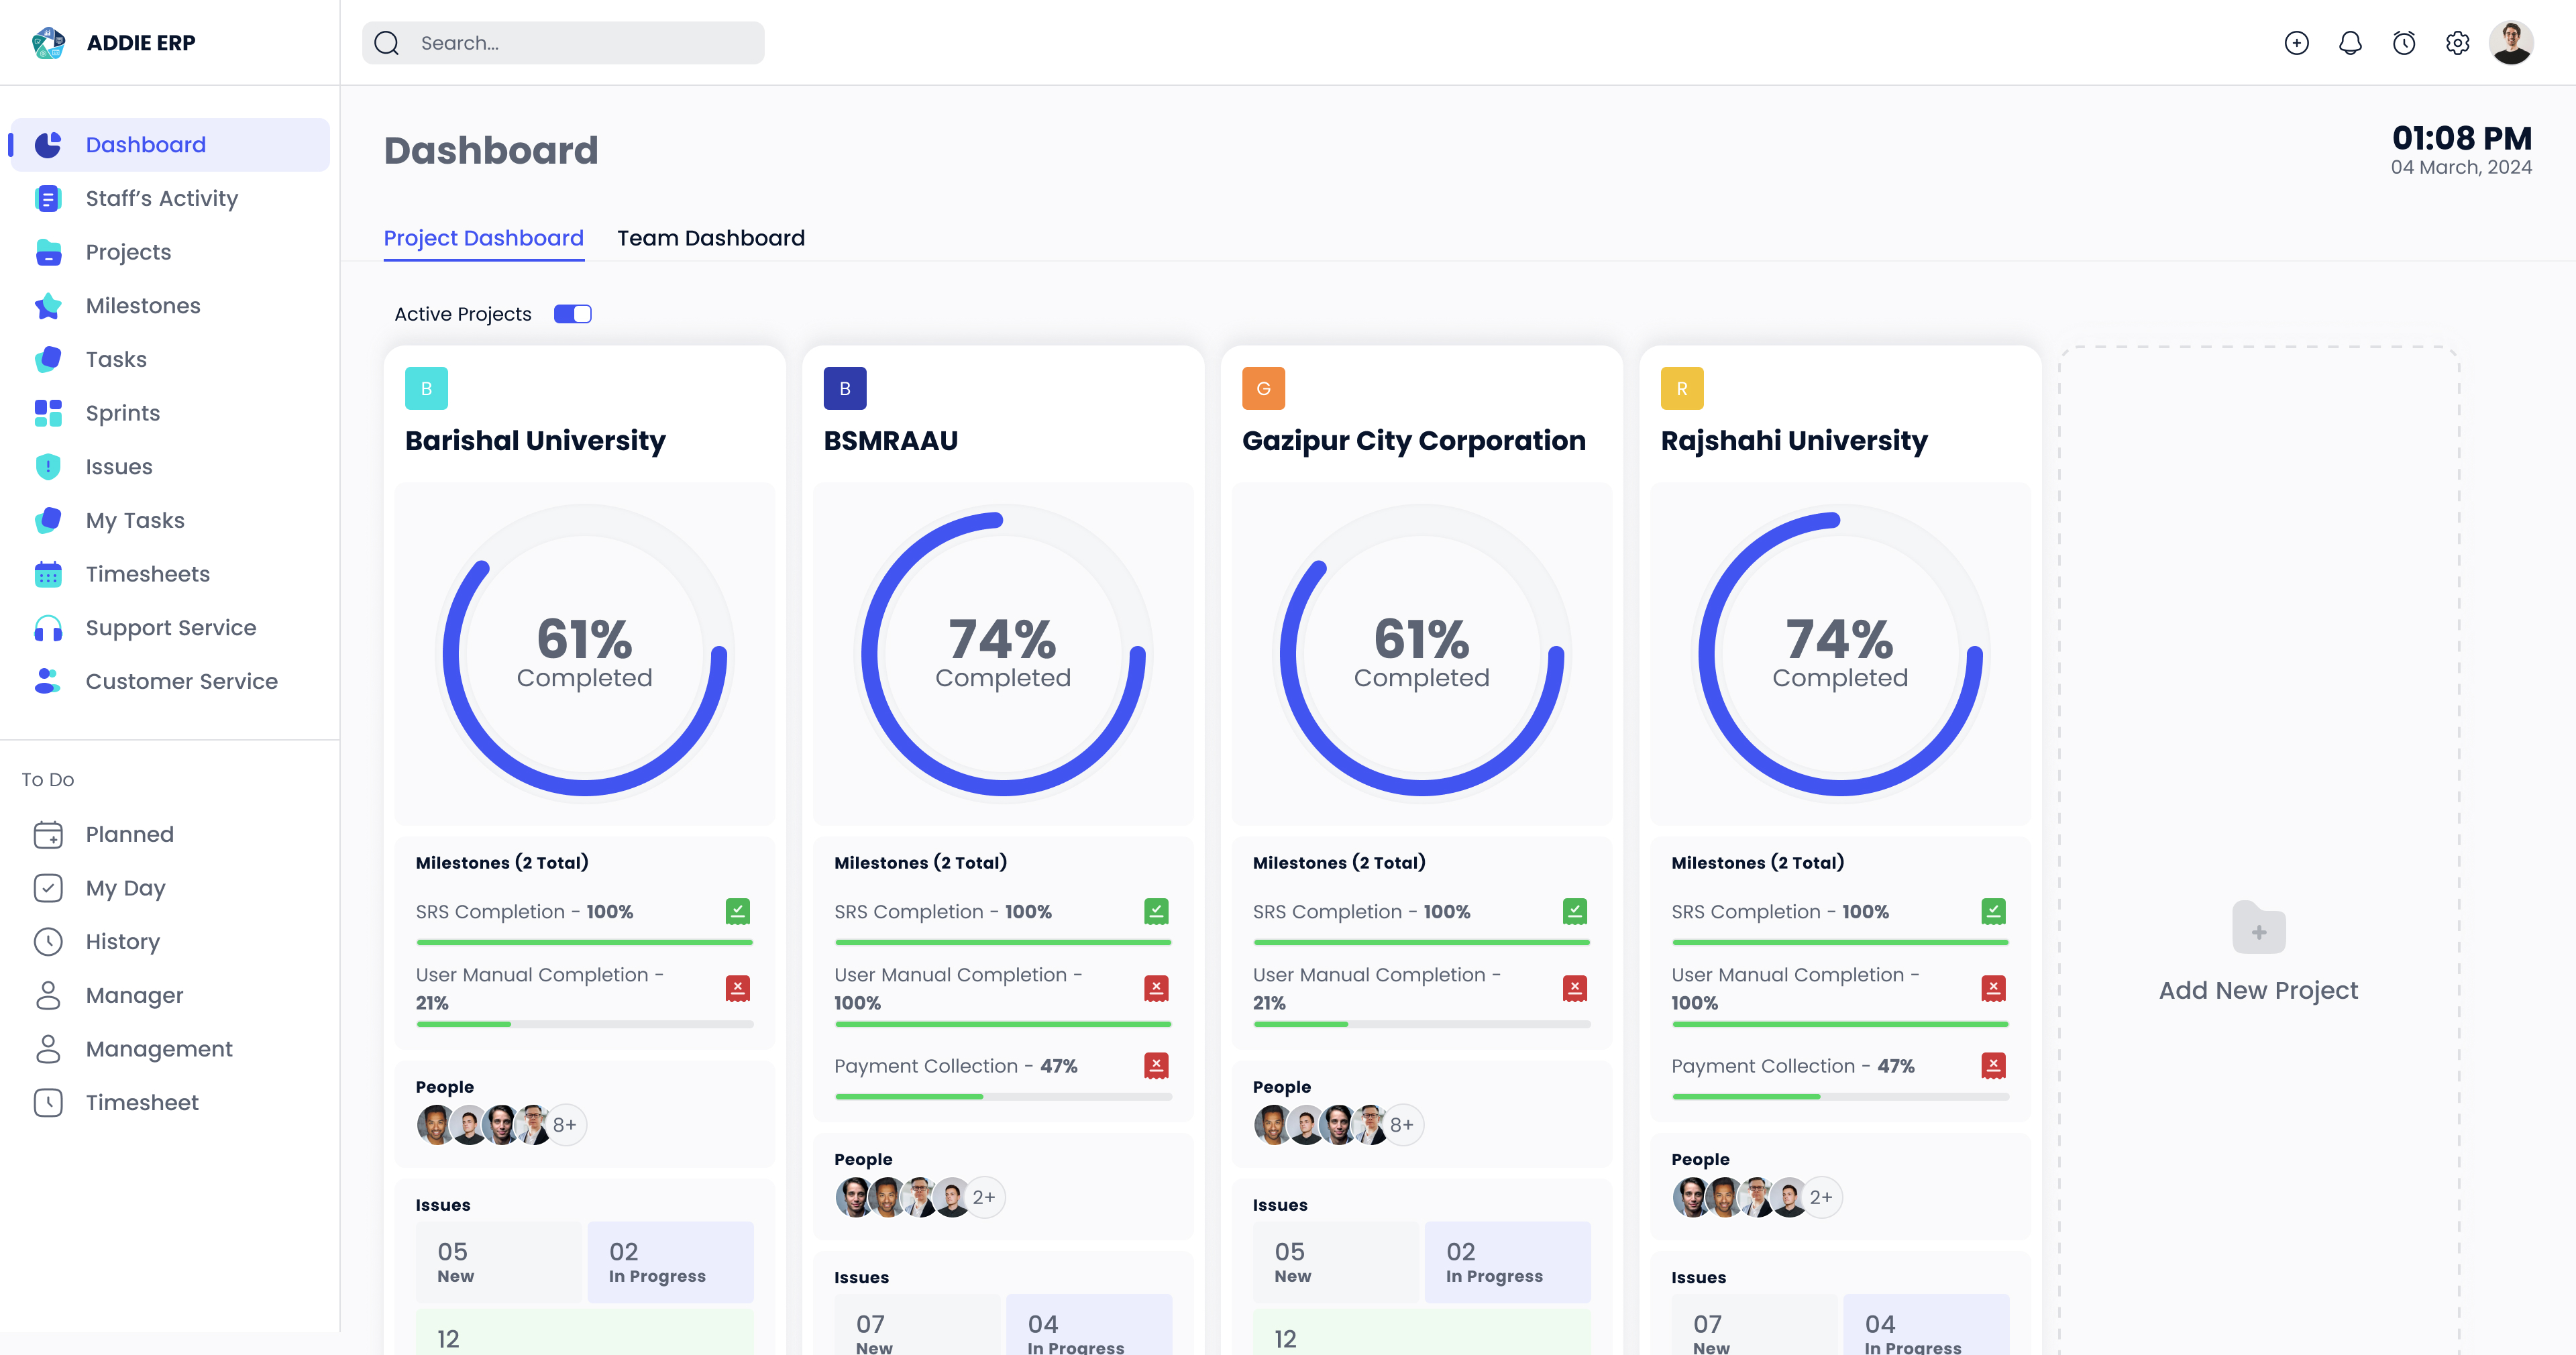Open Timesheets from the sidebar
The height and width of the screenshot is (1355, 2576).
(147, 574)
